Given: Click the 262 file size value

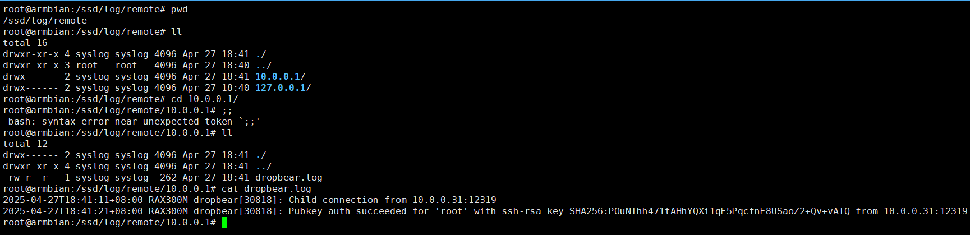Looking at the screenshot, I should (x=168, y=178).
